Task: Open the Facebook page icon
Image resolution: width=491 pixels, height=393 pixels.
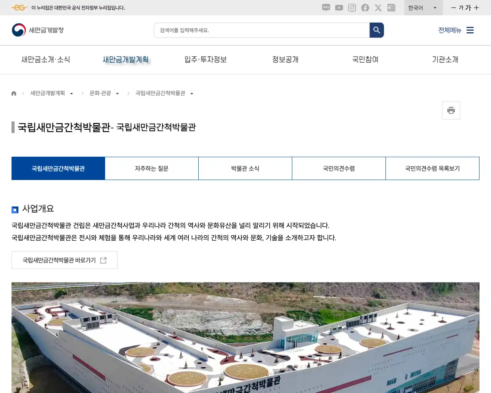Action: click(365, 8)
